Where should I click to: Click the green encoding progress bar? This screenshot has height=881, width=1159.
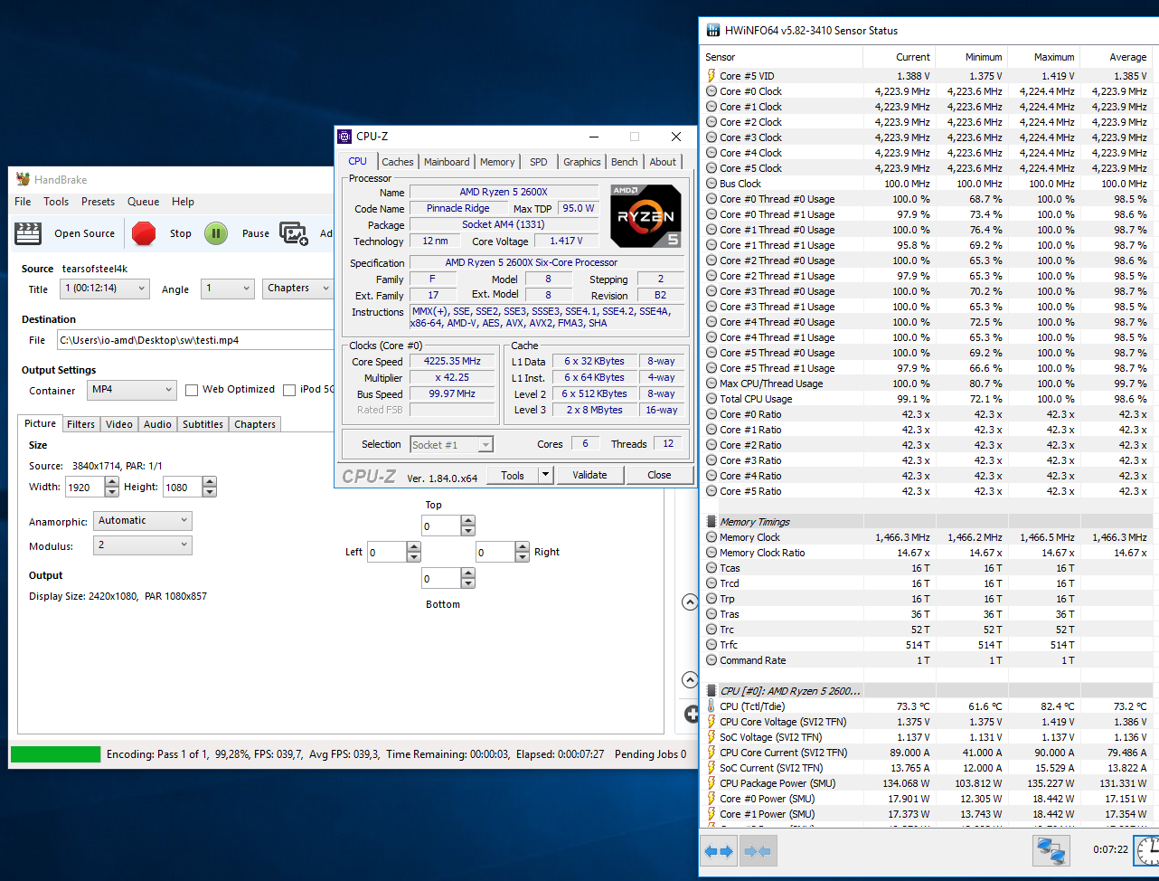(x=55, y=754)
